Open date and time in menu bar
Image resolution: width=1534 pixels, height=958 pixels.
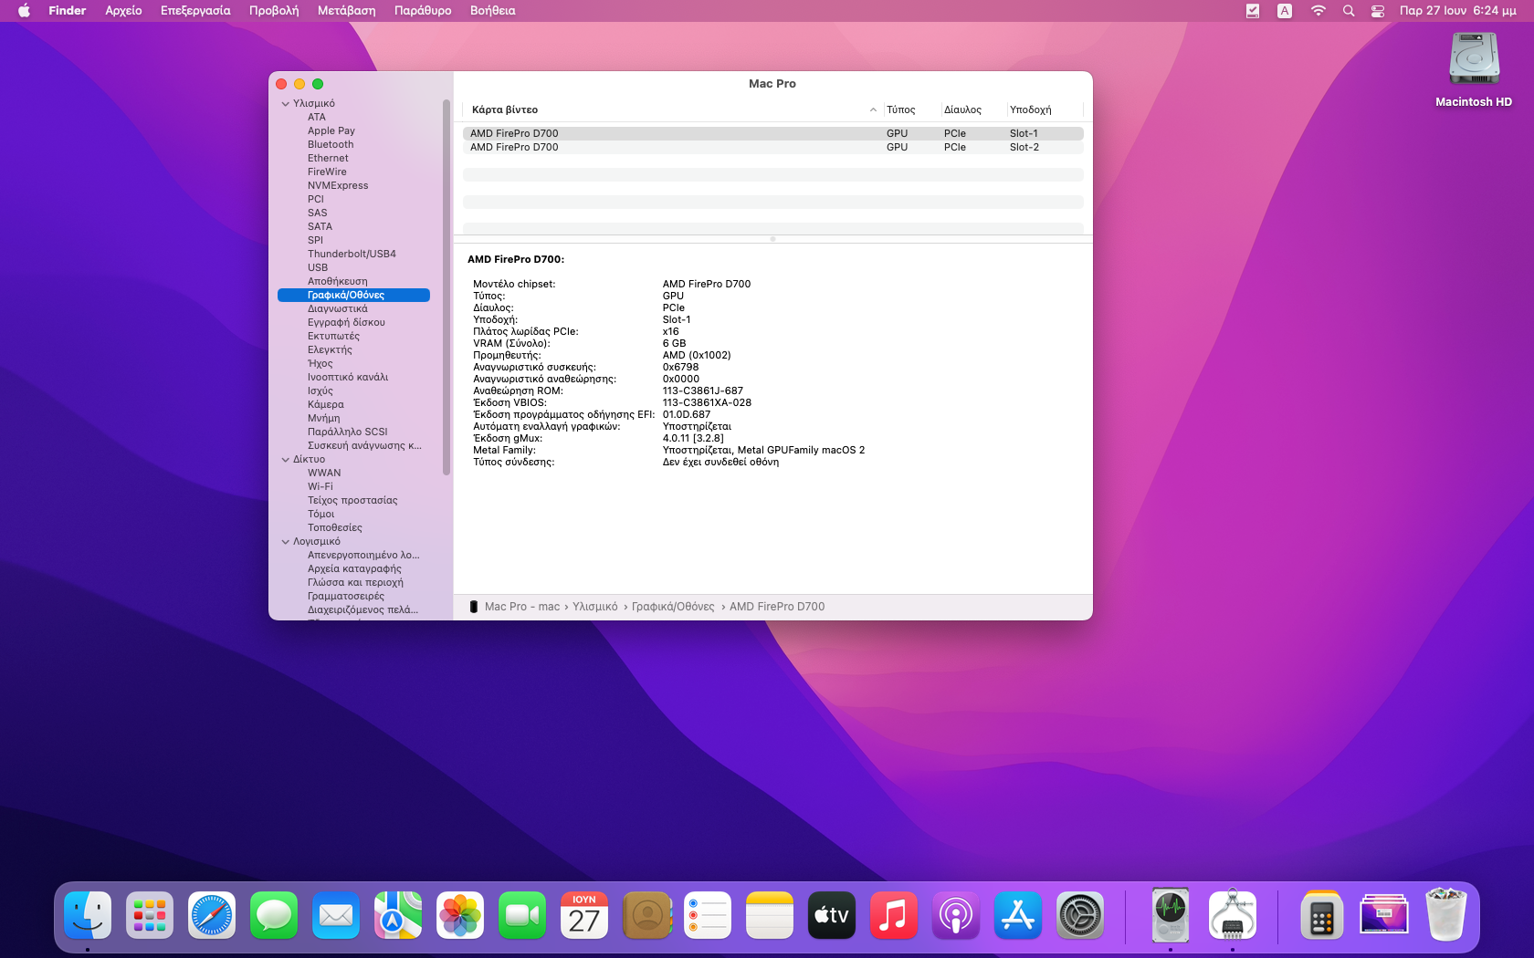pos(1458,11)
